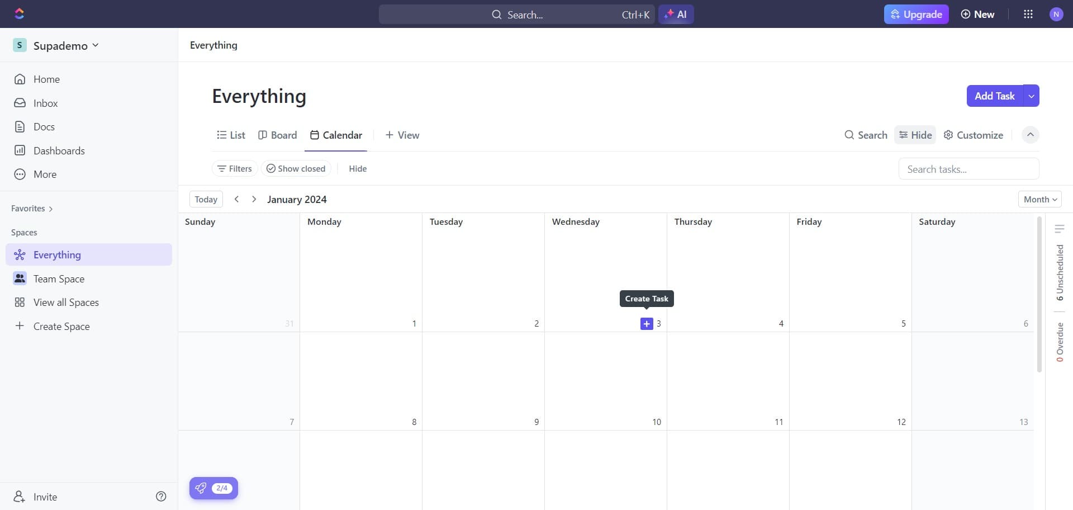The height and width of the screenshot is (510, 1073).
Task: Launch the AI assistant from the top bar
Action: (x=676, y=14)
